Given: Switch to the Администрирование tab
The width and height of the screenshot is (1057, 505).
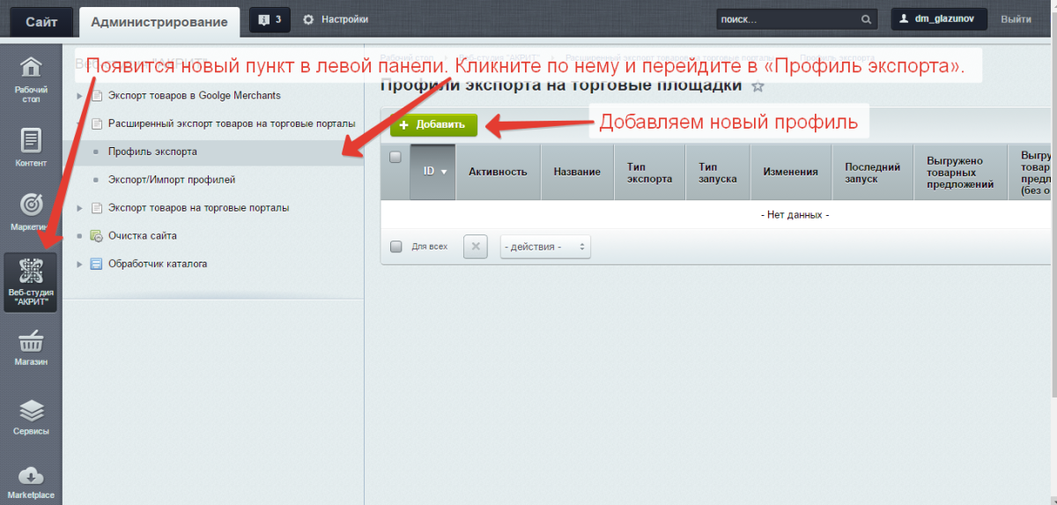Looking at the screenshot, I should point(159,21).
